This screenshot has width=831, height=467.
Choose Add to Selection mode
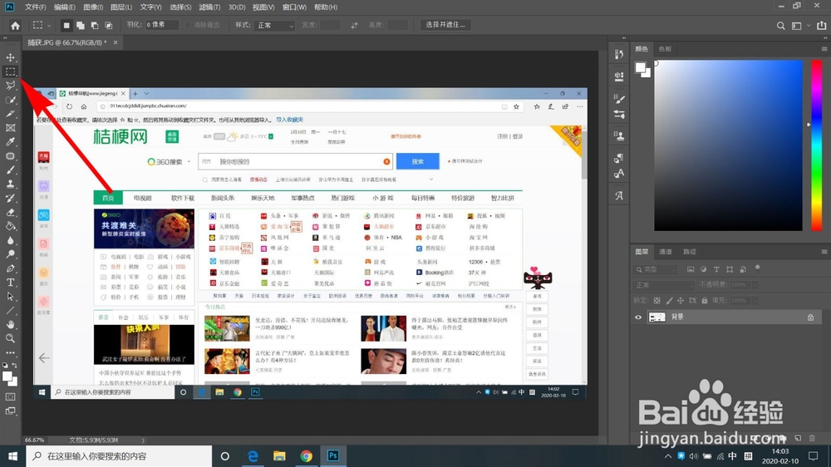[x=81, y=25]
